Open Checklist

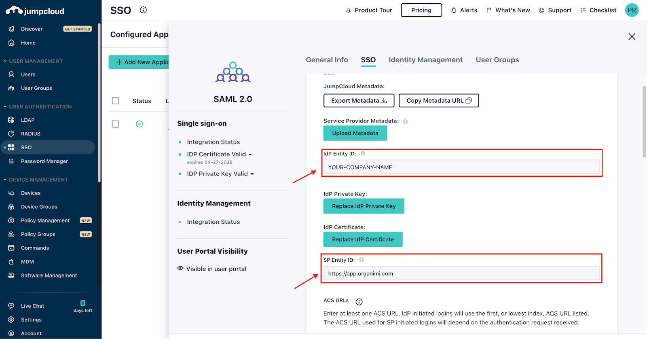click(598, 10)
